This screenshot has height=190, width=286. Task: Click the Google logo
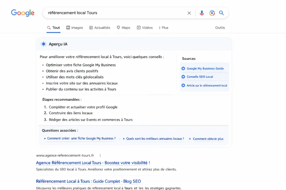23,13
